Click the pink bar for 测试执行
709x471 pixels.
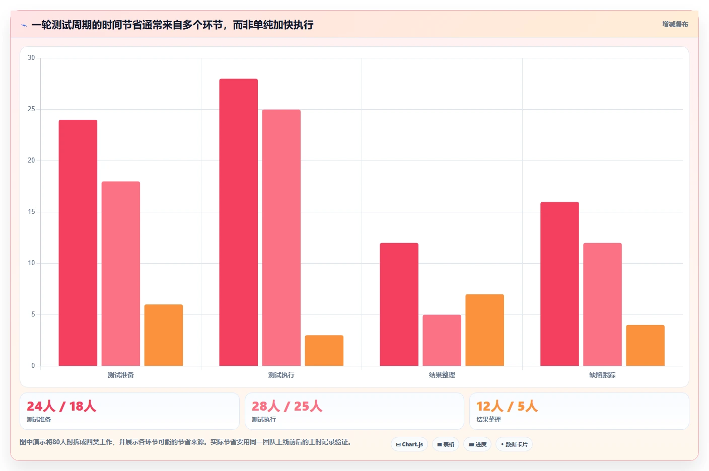click(281, 238)
